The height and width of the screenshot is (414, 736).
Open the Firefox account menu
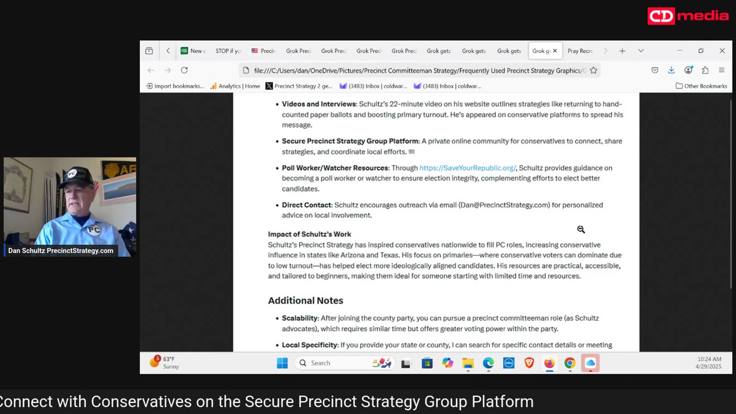[x=688, y=70]
